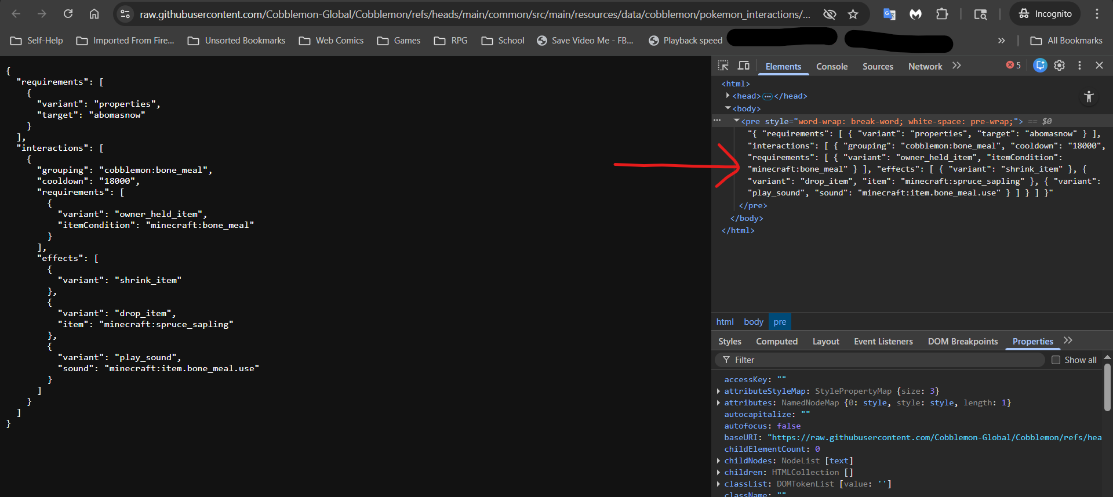The width and height of the screenshot is (1113, 497).
Task: Expand the attributeStyleMap property
Action: coord(719,391)
